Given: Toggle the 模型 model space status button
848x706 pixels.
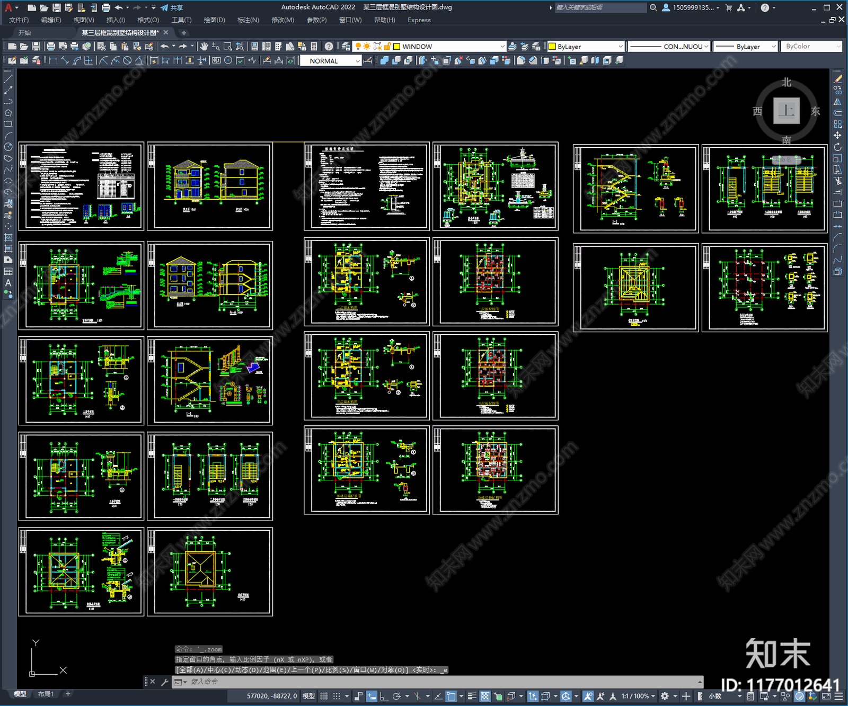Looking at the screenshot, I should point(309,696).
